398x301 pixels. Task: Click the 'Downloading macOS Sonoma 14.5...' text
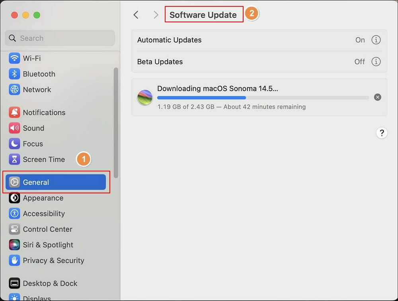tap(218, 89)
